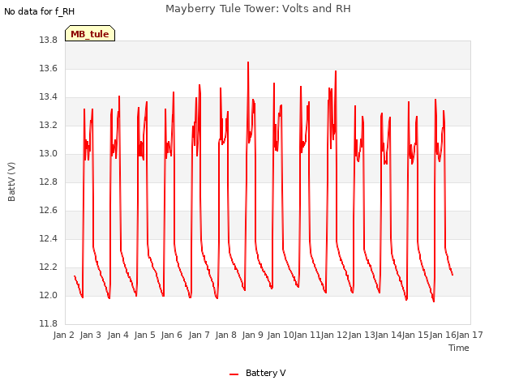The image size is (519, 389).
Task: Click the Jan 3 date tick
Action: (91, 335)
